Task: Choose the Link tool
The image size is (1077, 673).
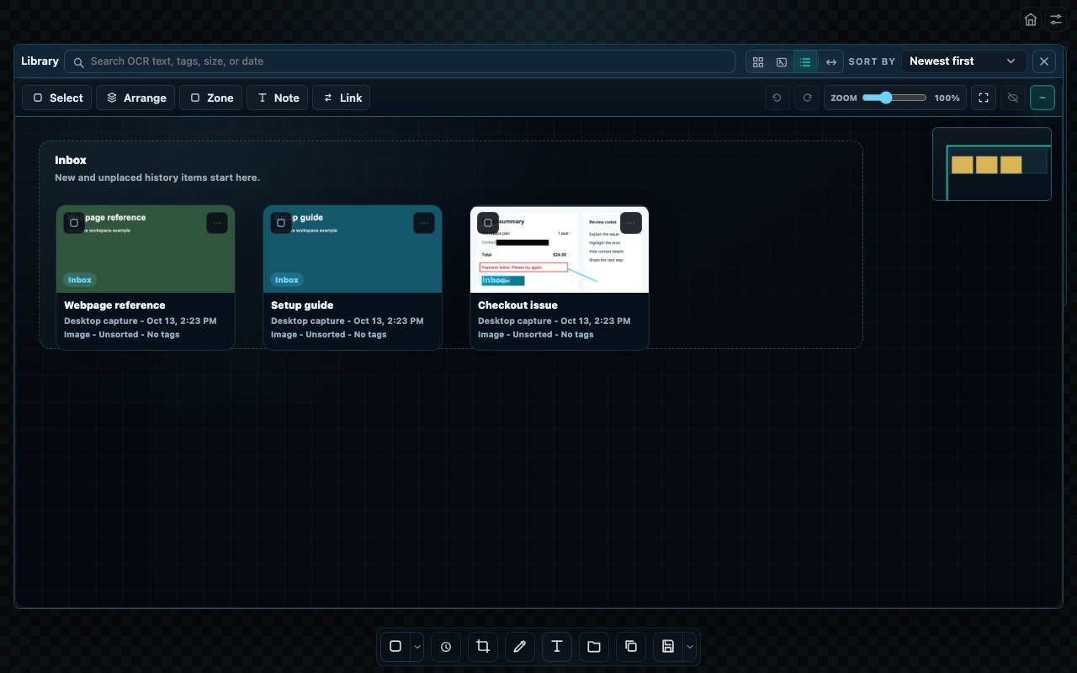Action: (342, 98)
